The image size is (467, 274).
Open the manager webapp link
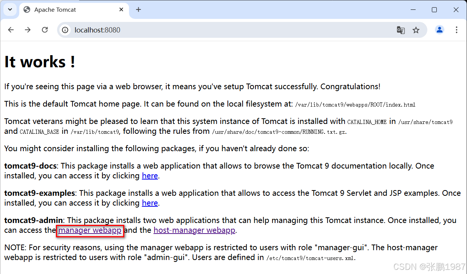pyautogui.click(x=90, y=230)
